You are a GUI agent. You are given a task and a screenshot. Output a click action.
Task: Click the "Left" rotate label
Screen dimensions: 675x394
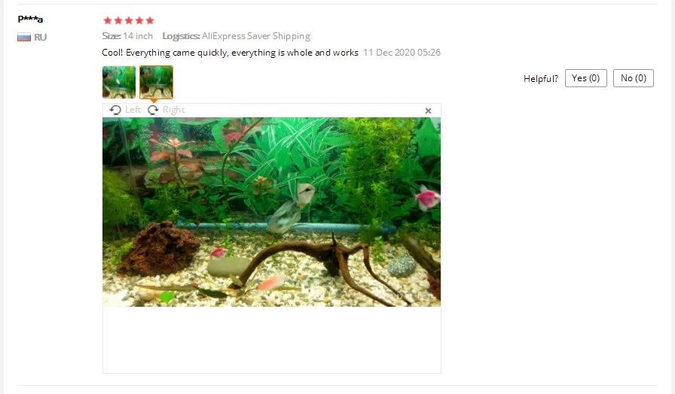click(133, 110)
